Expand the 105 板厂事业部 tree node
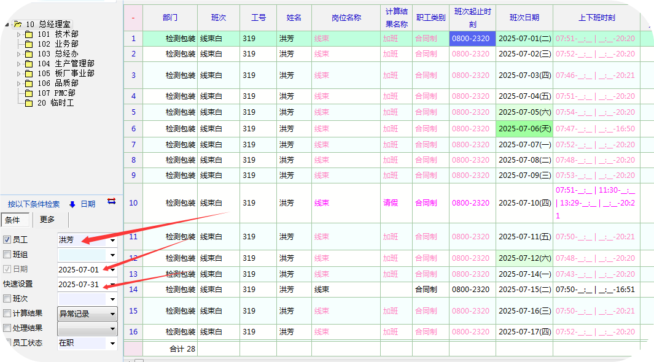The image size is (654, 362). click(19, 74)
